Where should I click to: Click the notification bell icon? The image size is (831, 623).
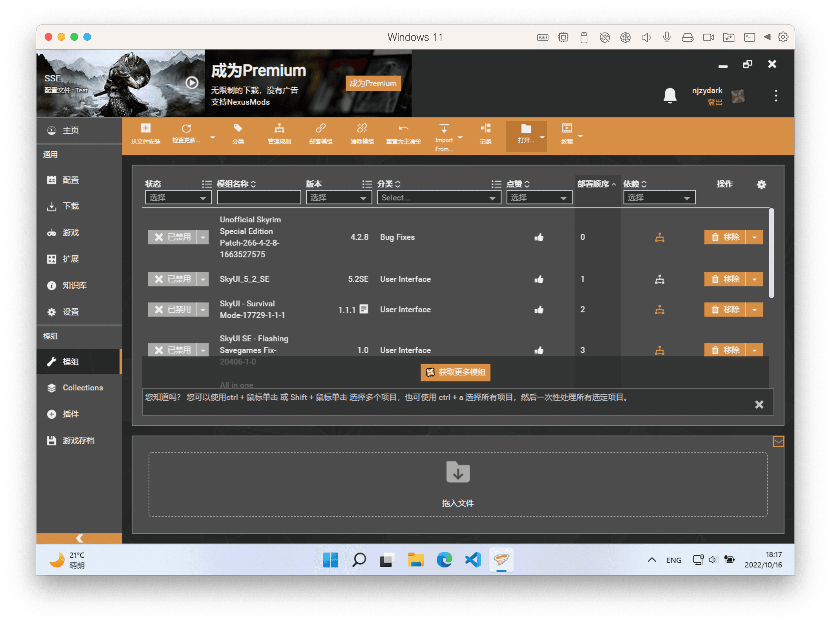coord(670,95)
